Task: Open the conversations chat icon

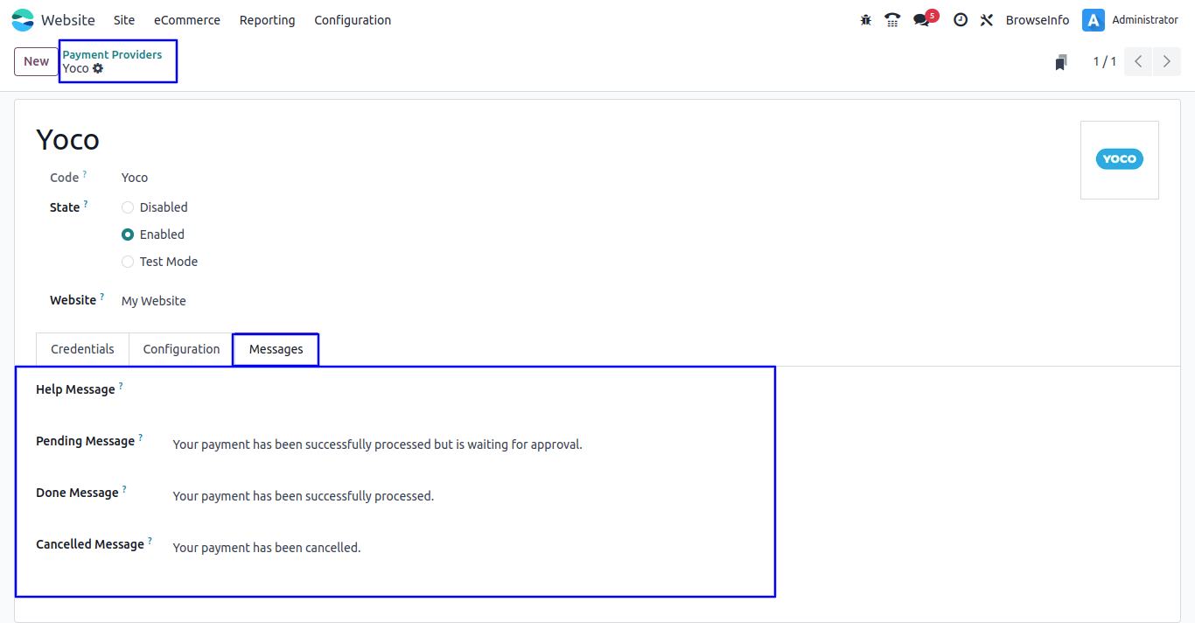Action: pos(921,20)
